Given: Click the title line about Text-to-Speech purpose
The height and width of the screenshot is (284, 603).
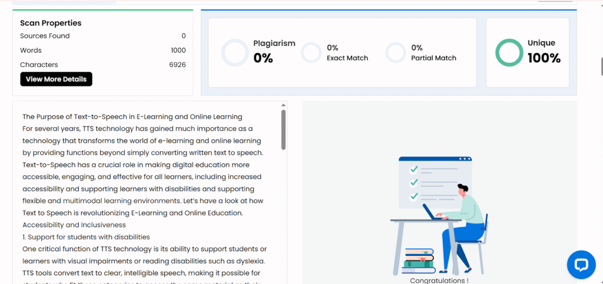Looking at the screenshot, I should (x=132, y=116).
